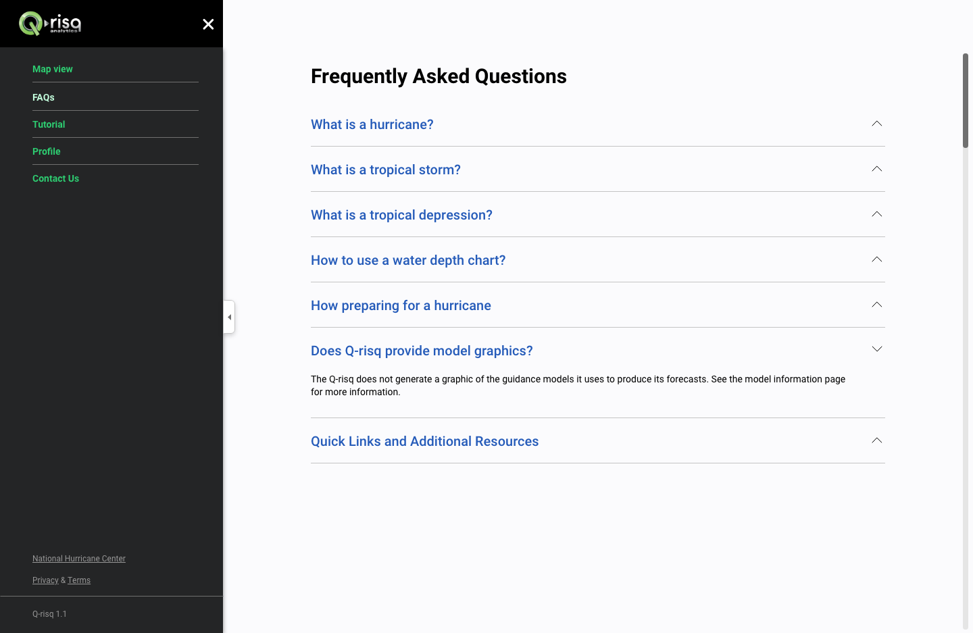The width and height of the screenshot is (973, 633).
Task: Collapse the side panel using the left arrow
Action: 229,316
